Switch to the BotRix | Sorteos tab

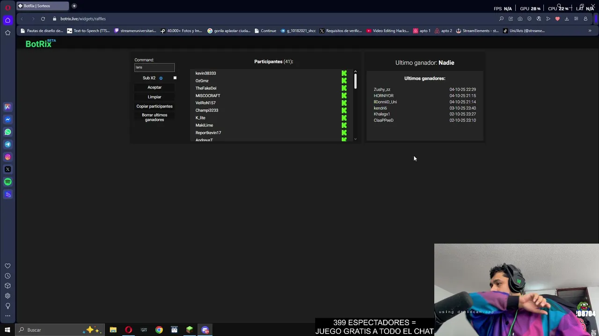42,6
